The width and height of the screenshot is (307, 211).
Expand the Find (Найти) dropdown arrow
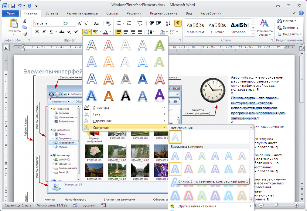click(295, 21)
